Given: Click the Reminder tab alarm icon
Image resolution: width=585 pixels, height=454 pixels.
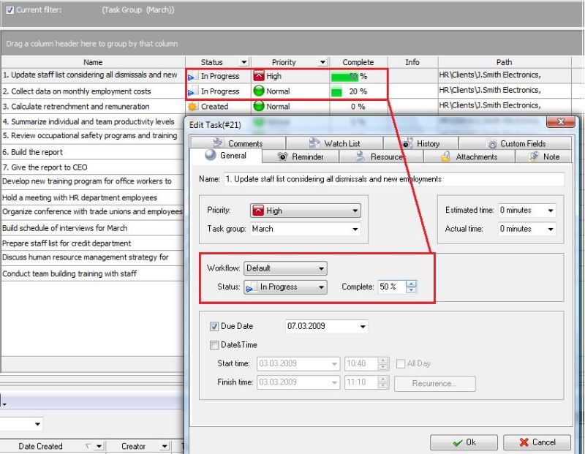Looking at the screenshot, I should point(283,156).
